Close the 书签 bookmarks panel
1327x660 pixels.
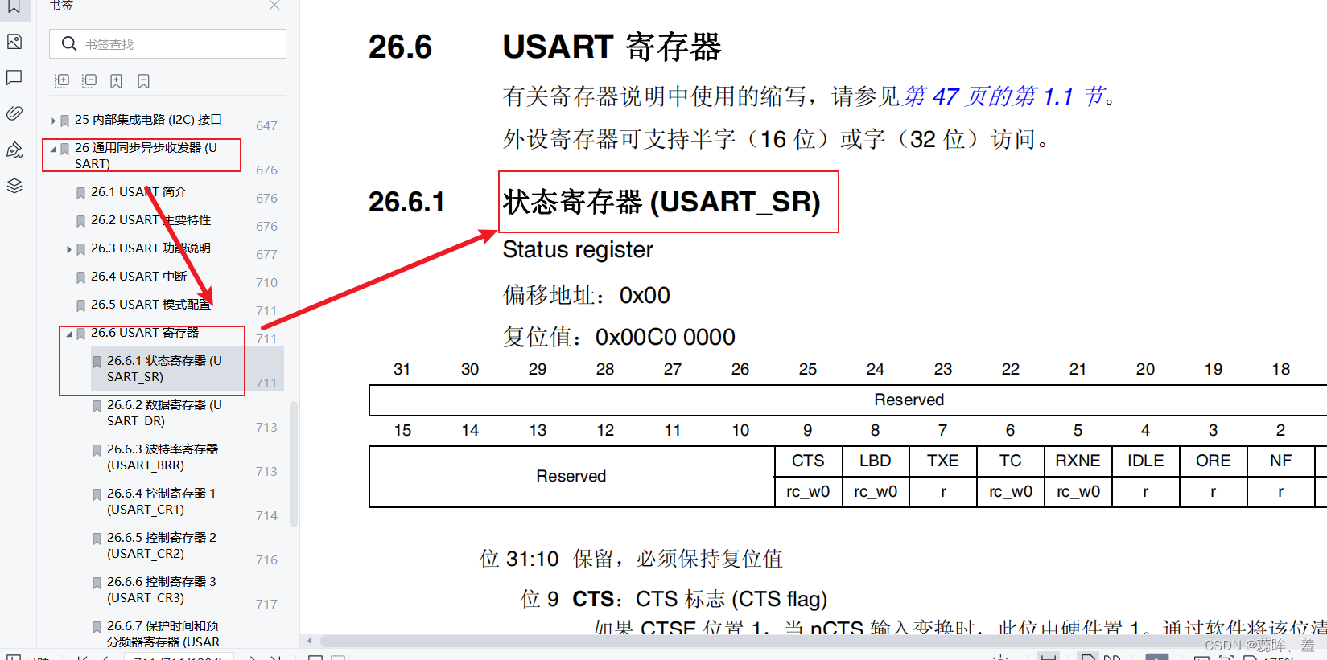click(274, 5)
